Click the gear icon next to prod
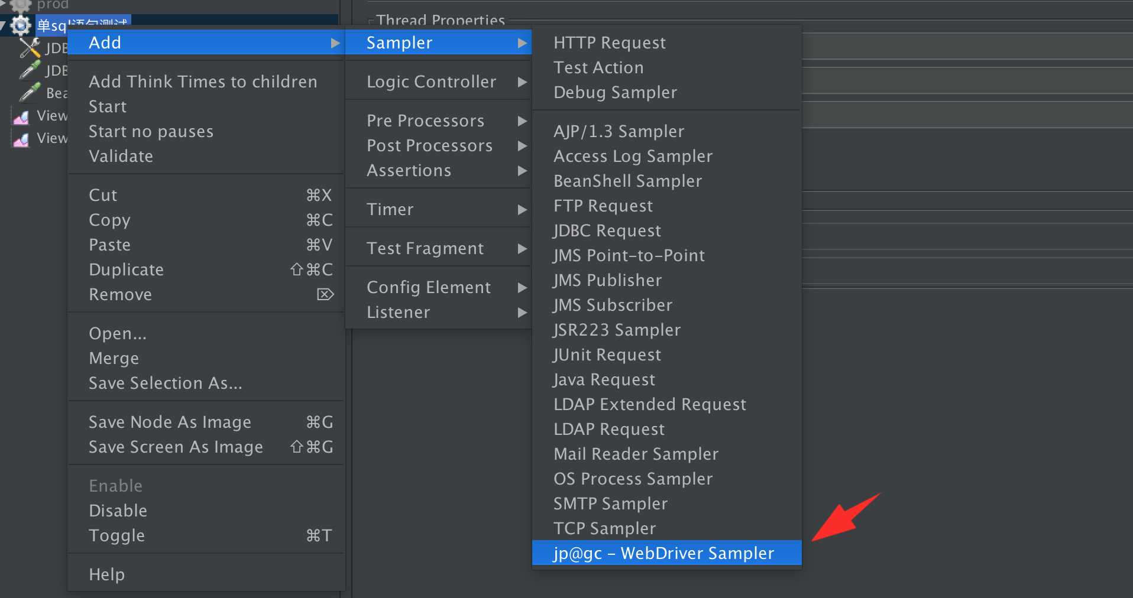Image resolution: width=1133 pixels, height=598 pixels. coord(21,5)
